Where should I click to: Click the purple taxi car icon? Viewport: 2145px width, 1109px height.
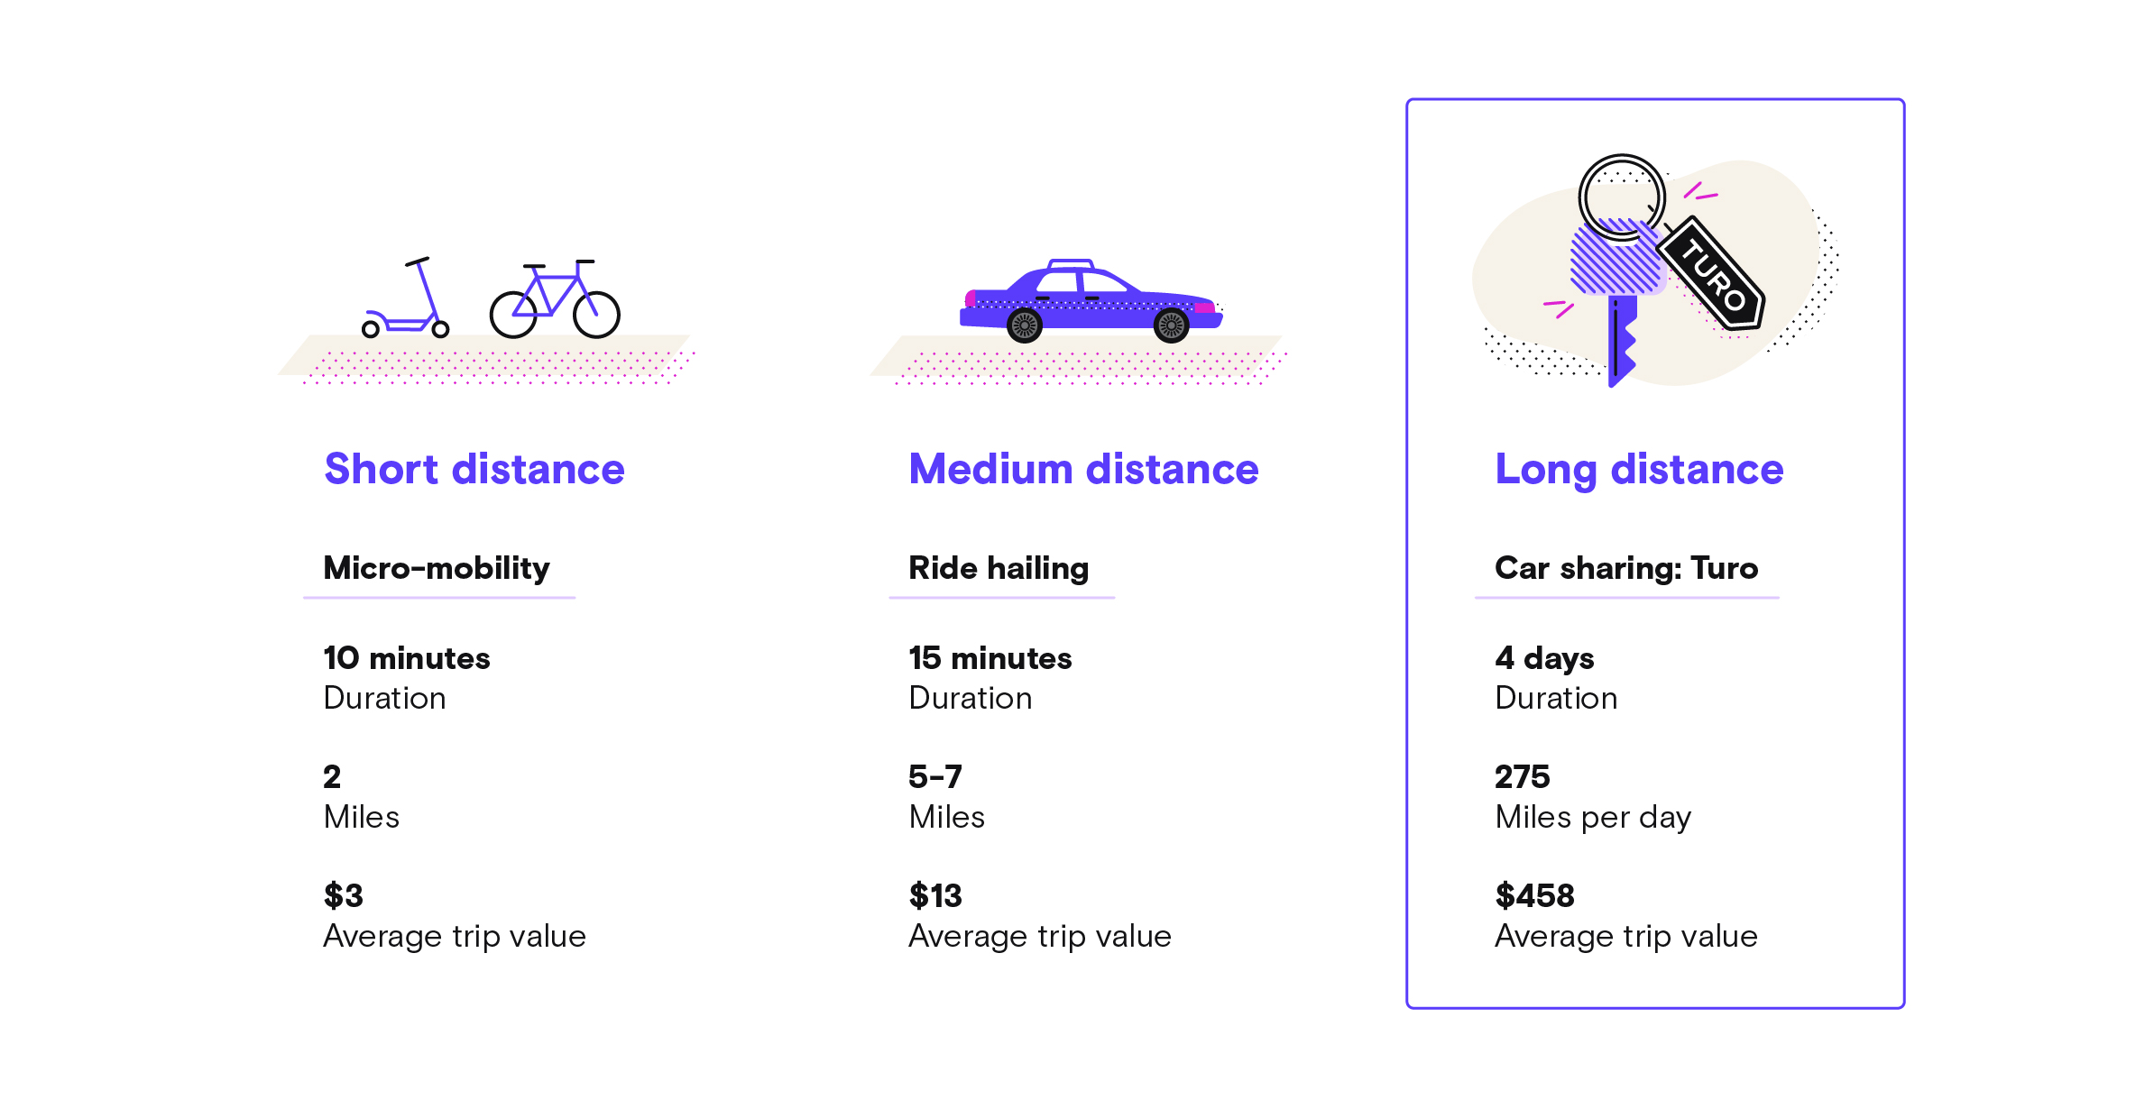1091,303
